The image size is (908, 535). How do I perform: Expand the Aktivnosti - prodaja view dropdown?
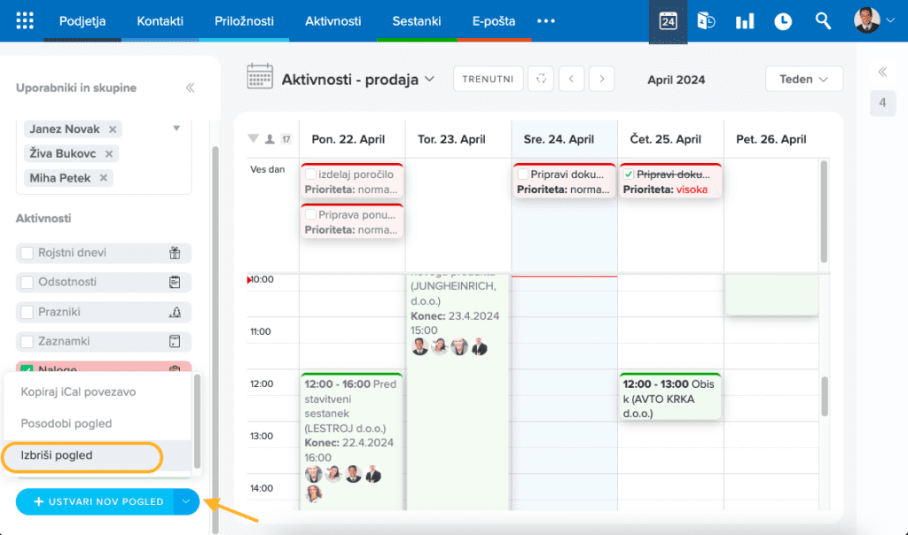click(x=429, y=79)
